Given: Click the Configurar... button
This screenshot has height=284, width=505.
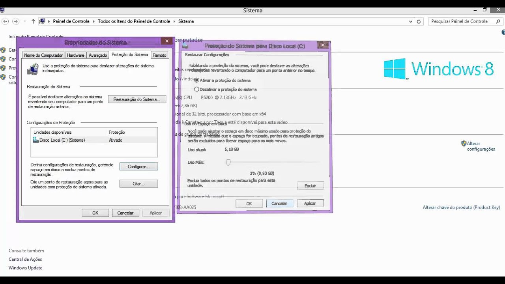Looking at the screenshot, I should coord(138,167).
